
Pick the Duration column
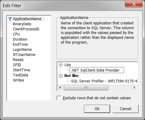coord(20,39)
